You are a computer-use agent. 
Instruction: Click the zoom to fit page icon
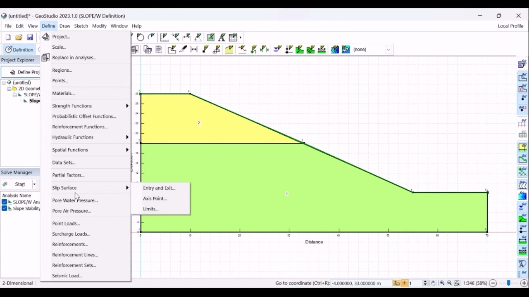[x=457, y=283]
